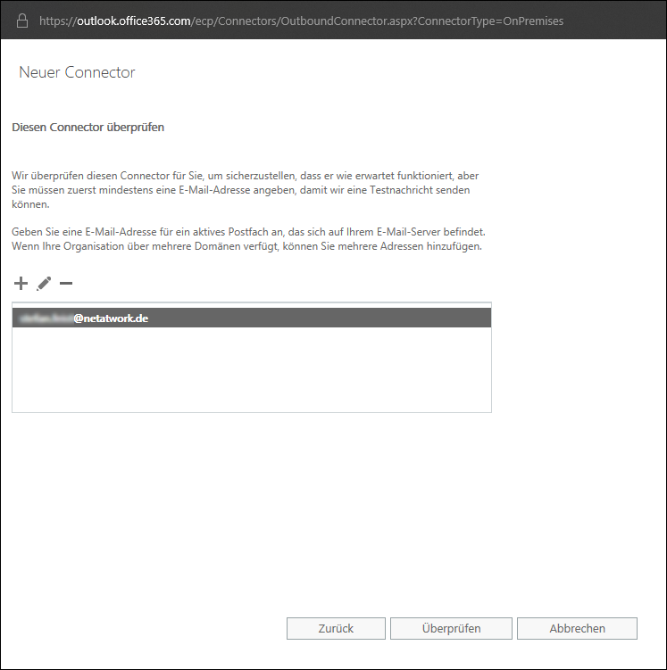Go back with the Zurück button
The width and height of the screenshot is (667, 670).
click(336, 628)
